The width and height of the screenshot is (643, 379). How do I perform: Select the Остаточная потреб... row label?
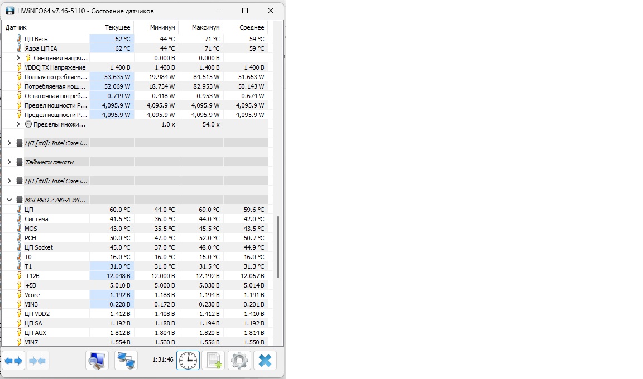point(56,96)
